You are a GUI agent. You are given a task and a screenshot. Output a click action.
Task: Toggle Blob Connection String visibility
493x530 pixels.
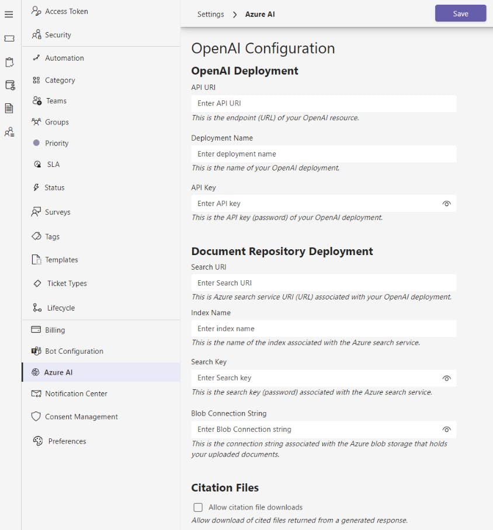446,430
